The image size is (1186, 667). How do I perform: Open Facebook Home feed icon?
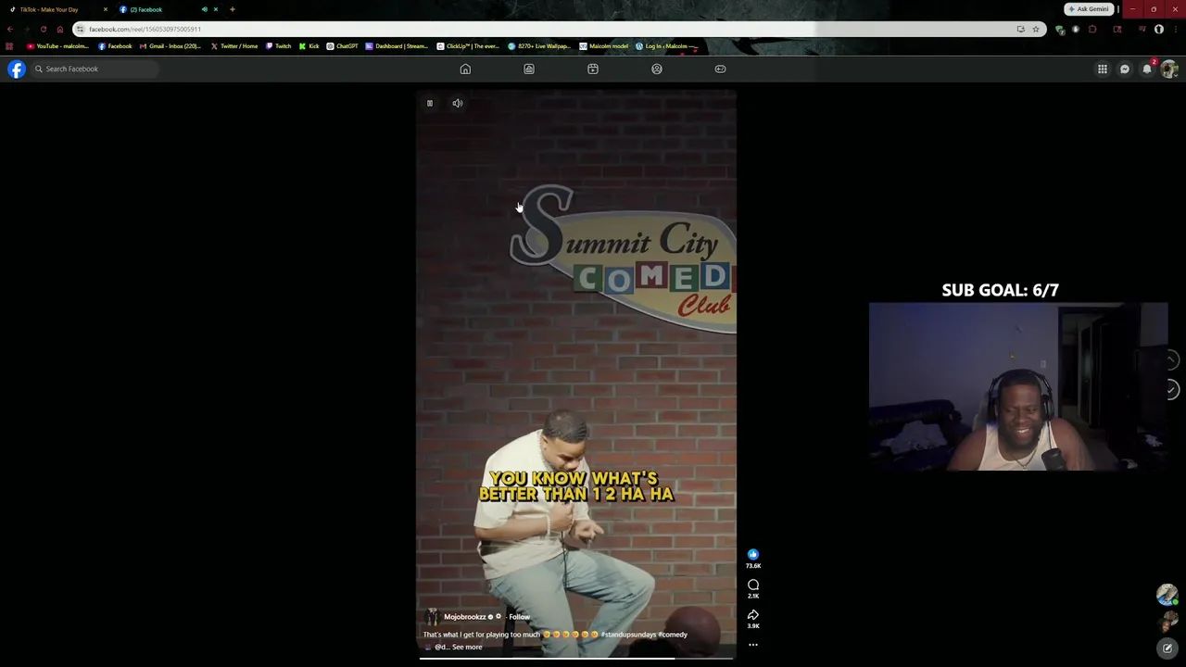pos(465,69)
